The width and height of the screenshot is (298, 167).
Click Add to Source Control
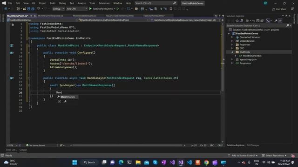[x=243, y=156]
